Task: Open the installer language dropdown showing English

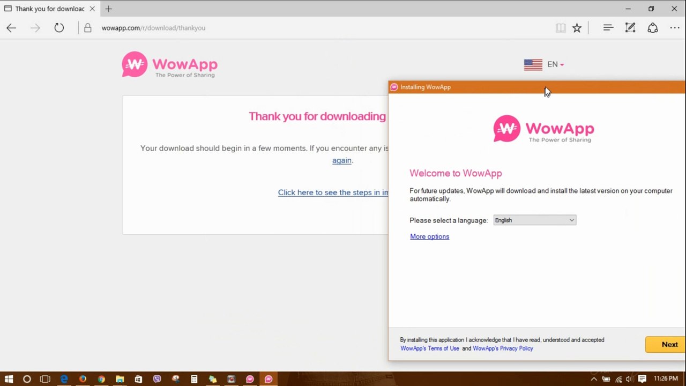Action: pyautogui.click(x=535, y=220)
